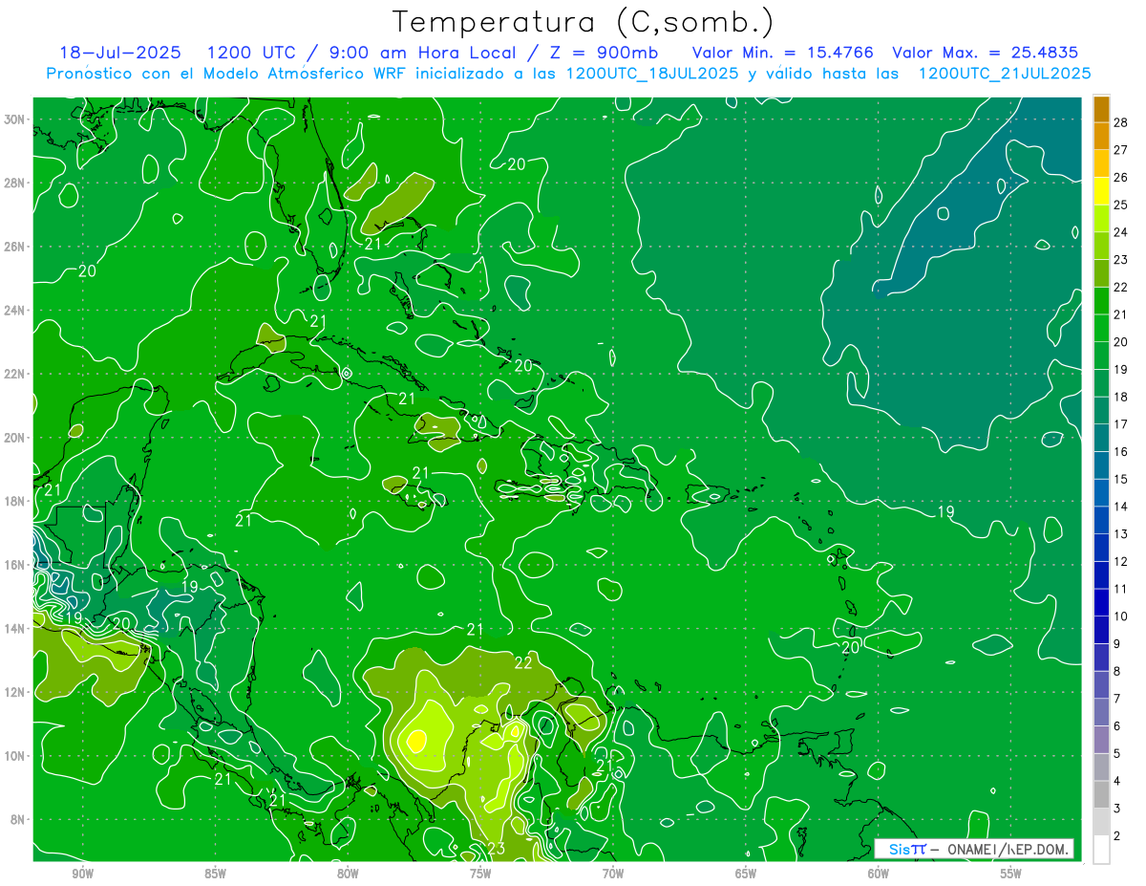This screenshot has height=886, width=1146.
Task: Click the "30N" latitude label
Action: pyautogui.click(x=16, y=119)
